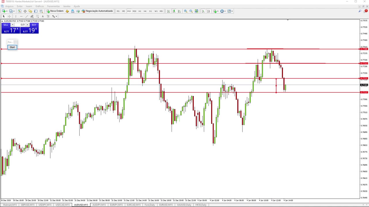Select the horizontal line drawing tool
Viewport: 369px width, 207px height.
click(x=21, y=16)
